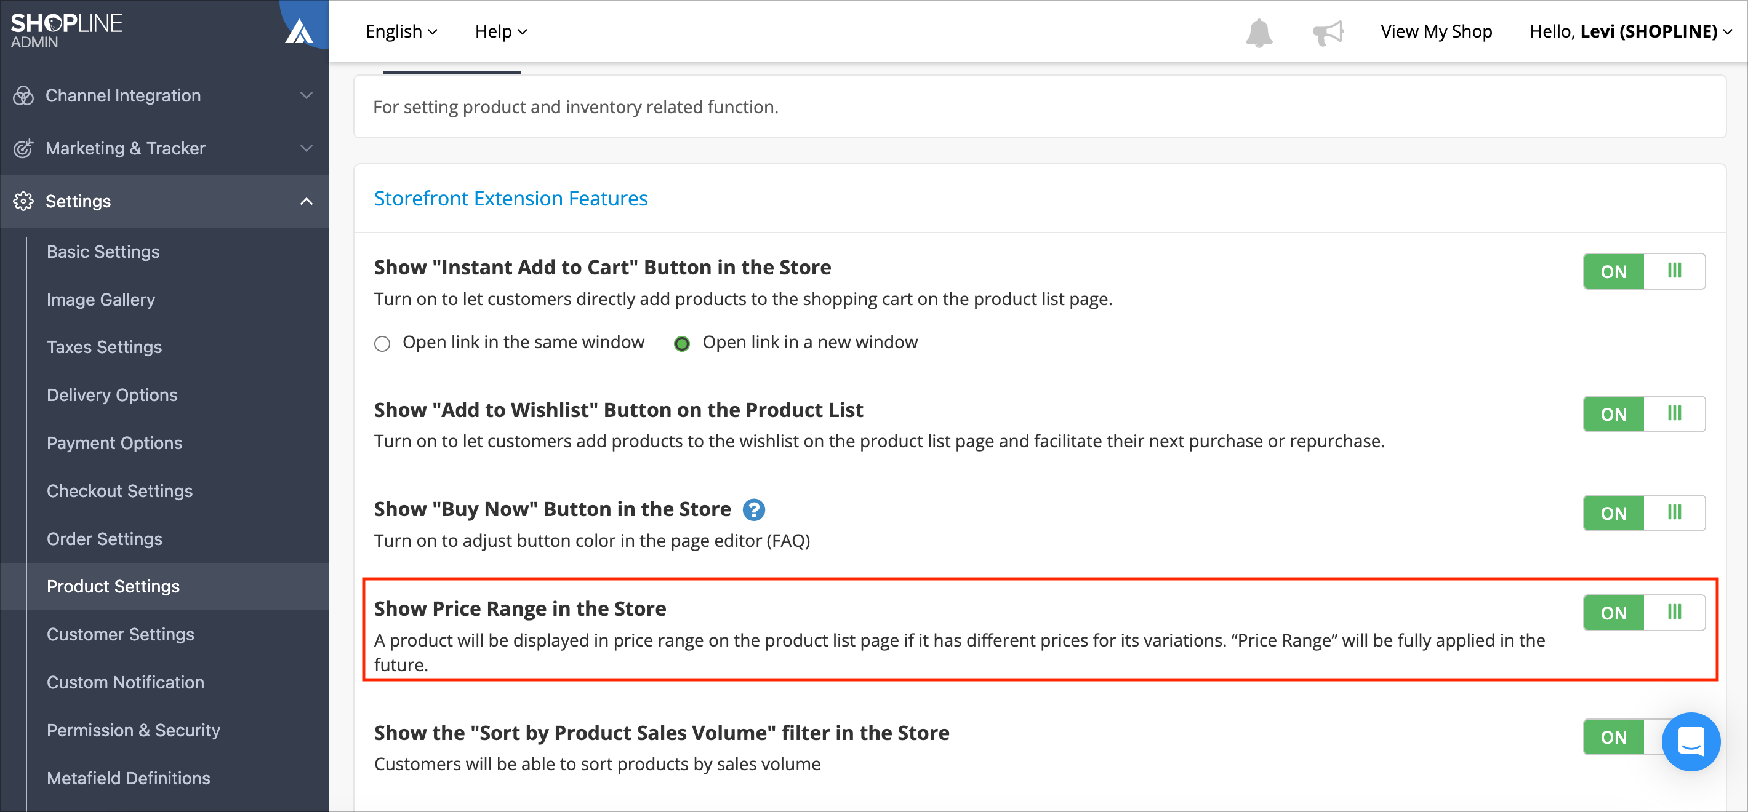
Task: Click 'Show Price Range in the Store' title
Action: click(520, 609)
